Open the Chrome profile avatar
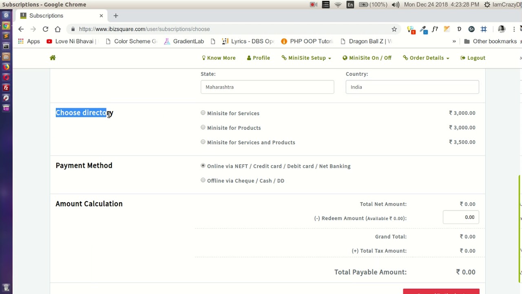 tap(501, 29)
